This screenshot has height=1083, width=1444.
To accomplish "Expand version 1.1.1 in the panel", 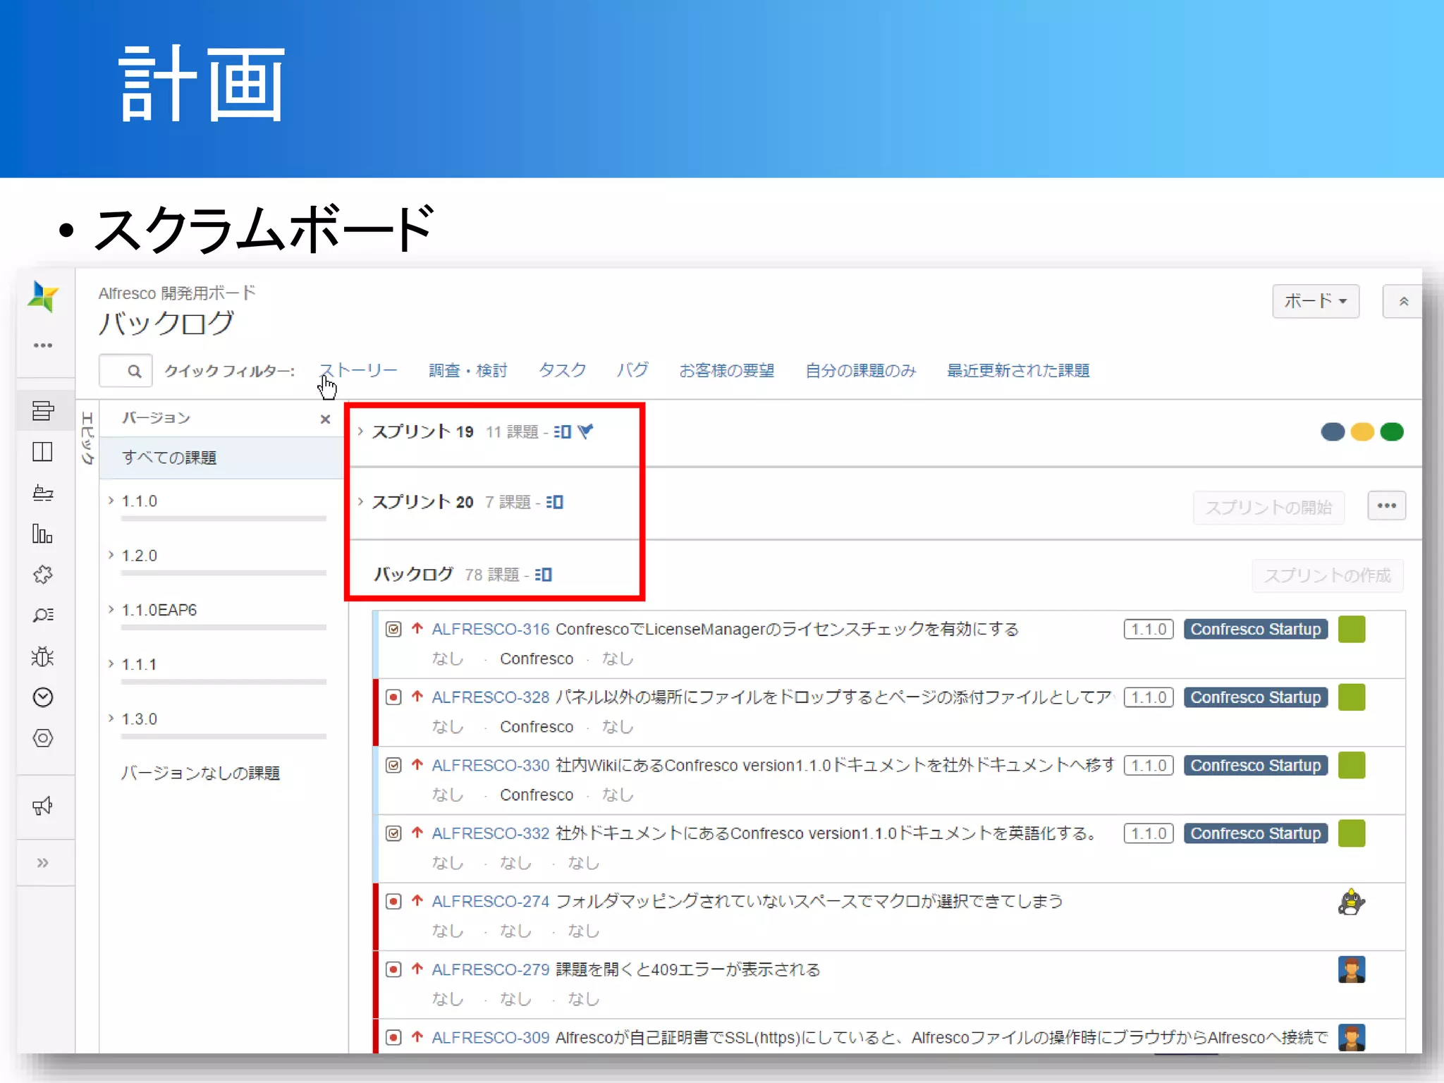I will click(x=111, y=663).
